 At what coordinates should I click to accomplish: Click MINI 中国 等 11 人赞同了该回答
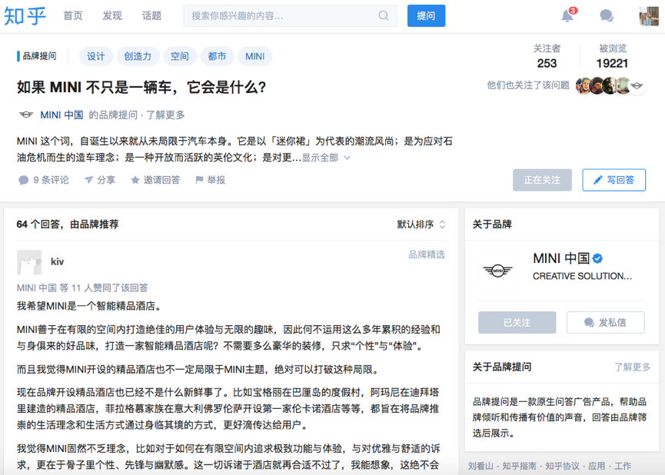[82, 288]
